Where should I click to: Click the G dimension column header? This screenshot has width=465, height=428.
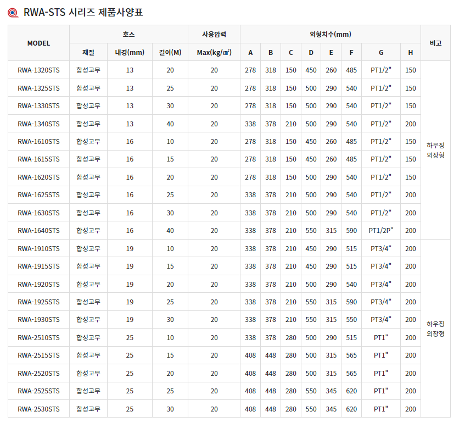point(380,52)
